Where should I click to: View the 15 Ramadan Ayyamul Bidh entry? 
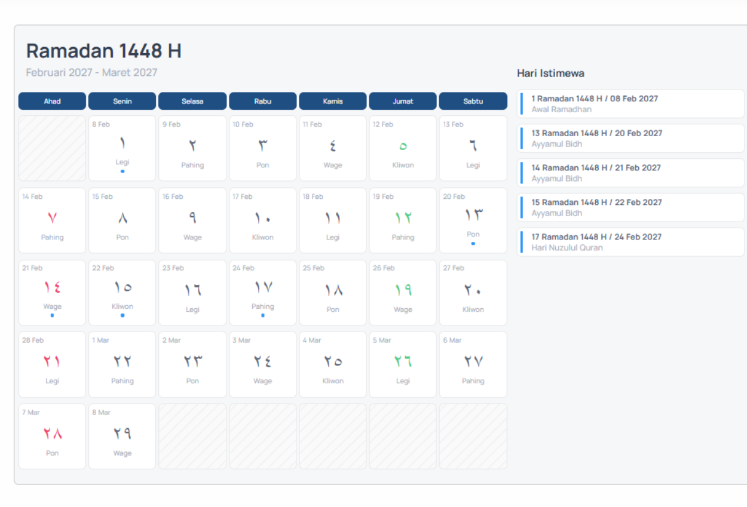631,208
